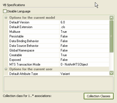Collapse Options for the current model section
The width and height of the screenshot is (117, 103).
pyautogui.click(x=6, y=18)
